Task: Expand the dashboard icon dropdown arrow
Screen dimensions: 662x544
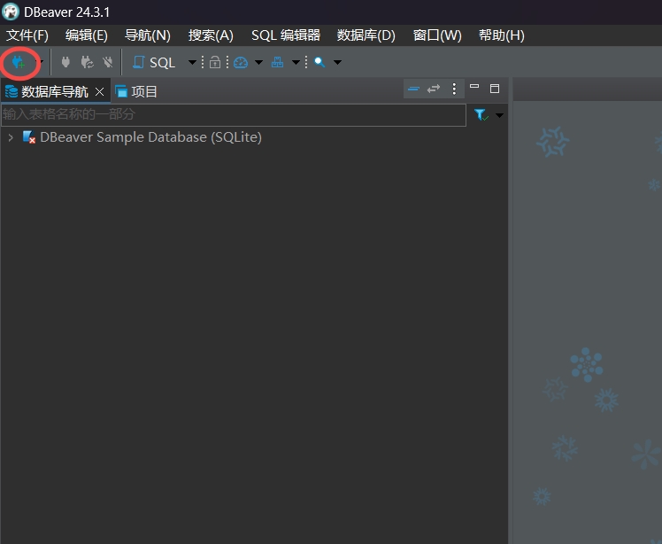Action: pyautogui.click(x=258, y=63)
